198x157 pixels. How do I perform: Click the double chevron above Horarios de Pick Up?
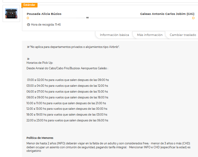click(28, 59)
